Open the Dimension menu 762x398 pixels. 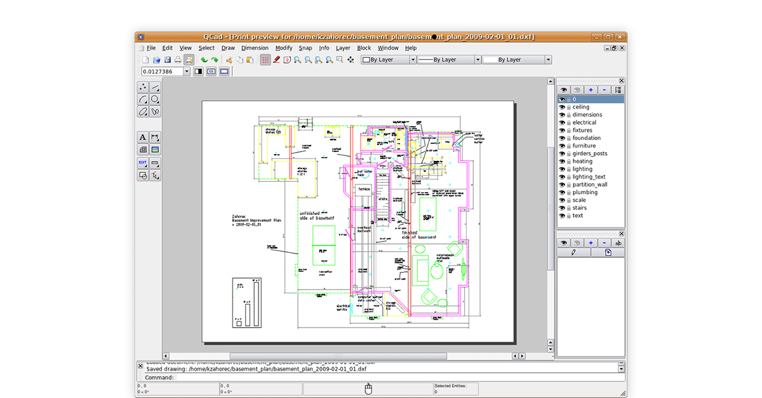255,48
